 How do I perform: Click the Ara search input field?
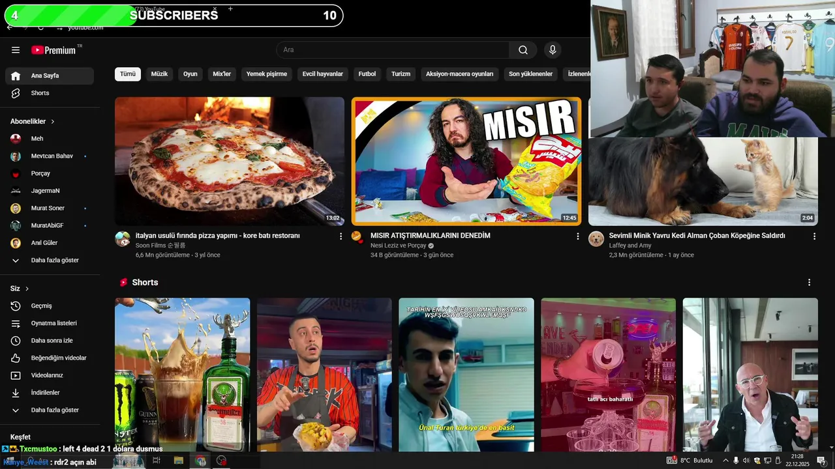(x=393, y=50)
